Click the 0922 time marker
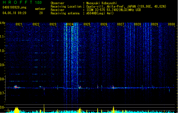Viewport: 178px width, 113px height. [x=36, y=24]
